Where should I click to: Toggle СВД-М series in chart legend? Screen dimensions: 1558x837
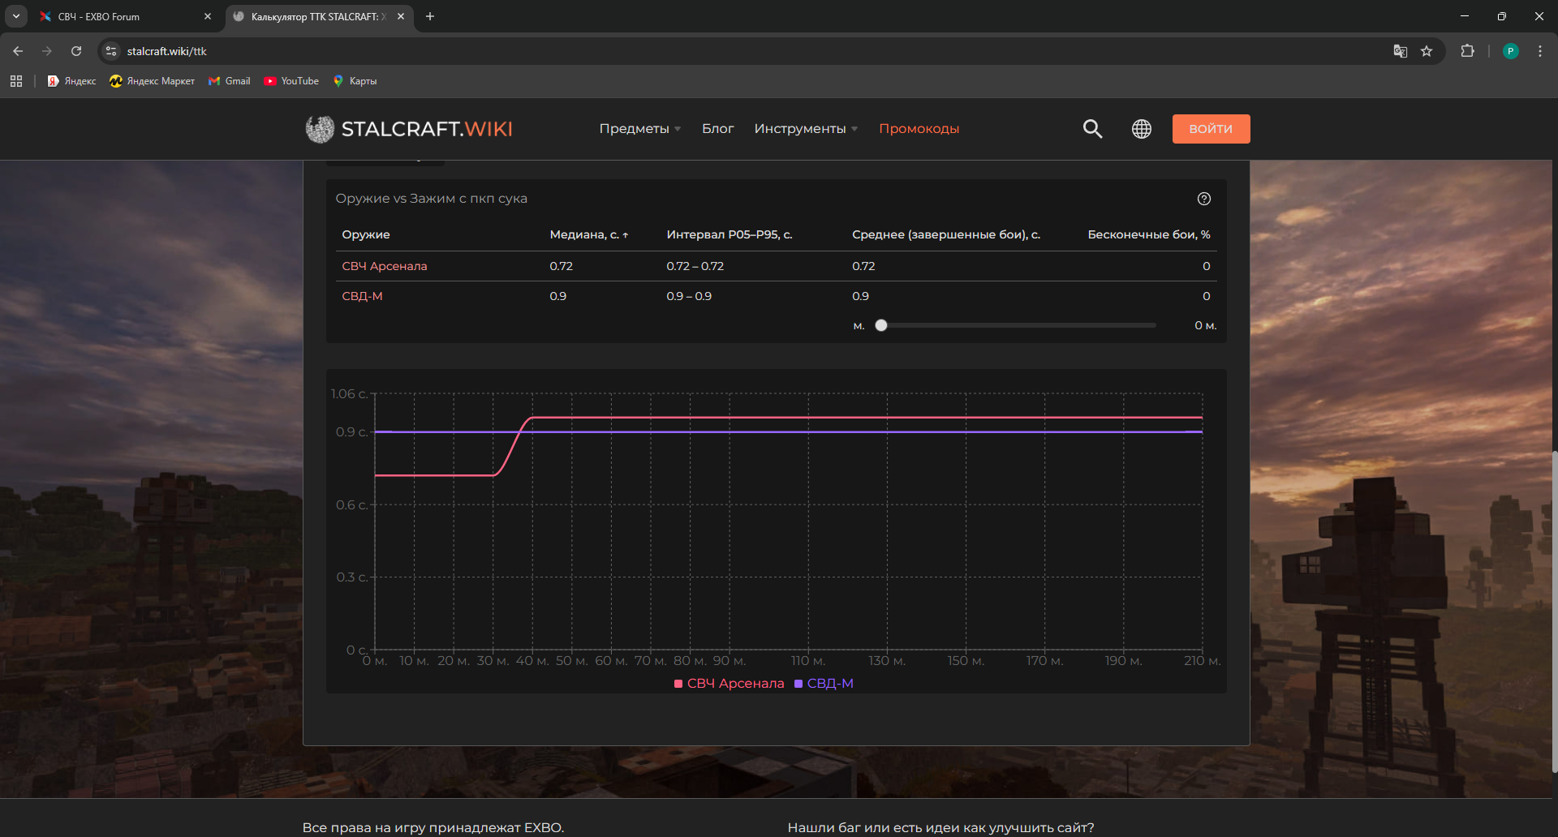pyautogui.click(x=824, y=684)
